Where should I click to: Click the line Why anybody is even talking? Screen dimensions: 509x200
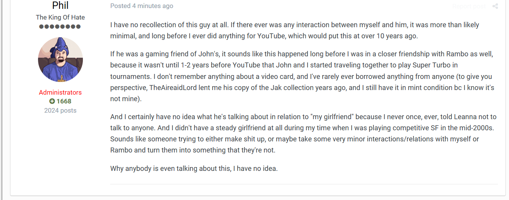tap(194, 168)
